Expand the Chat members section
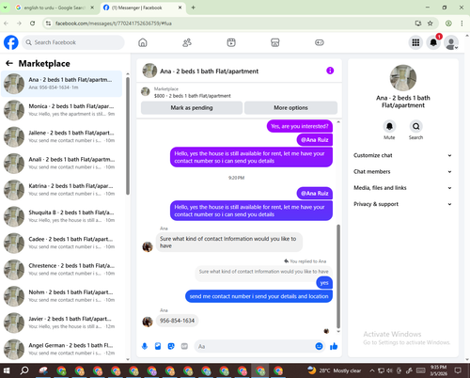Image resolution: width=470 pixels, height=378 pixels. 403,172
